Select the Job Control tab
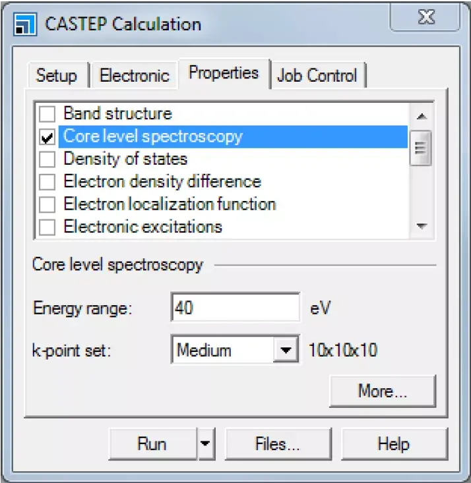Image resolution: width=471 pixels, height=483 pixels. pyautogui.click(x=317, y=75)
